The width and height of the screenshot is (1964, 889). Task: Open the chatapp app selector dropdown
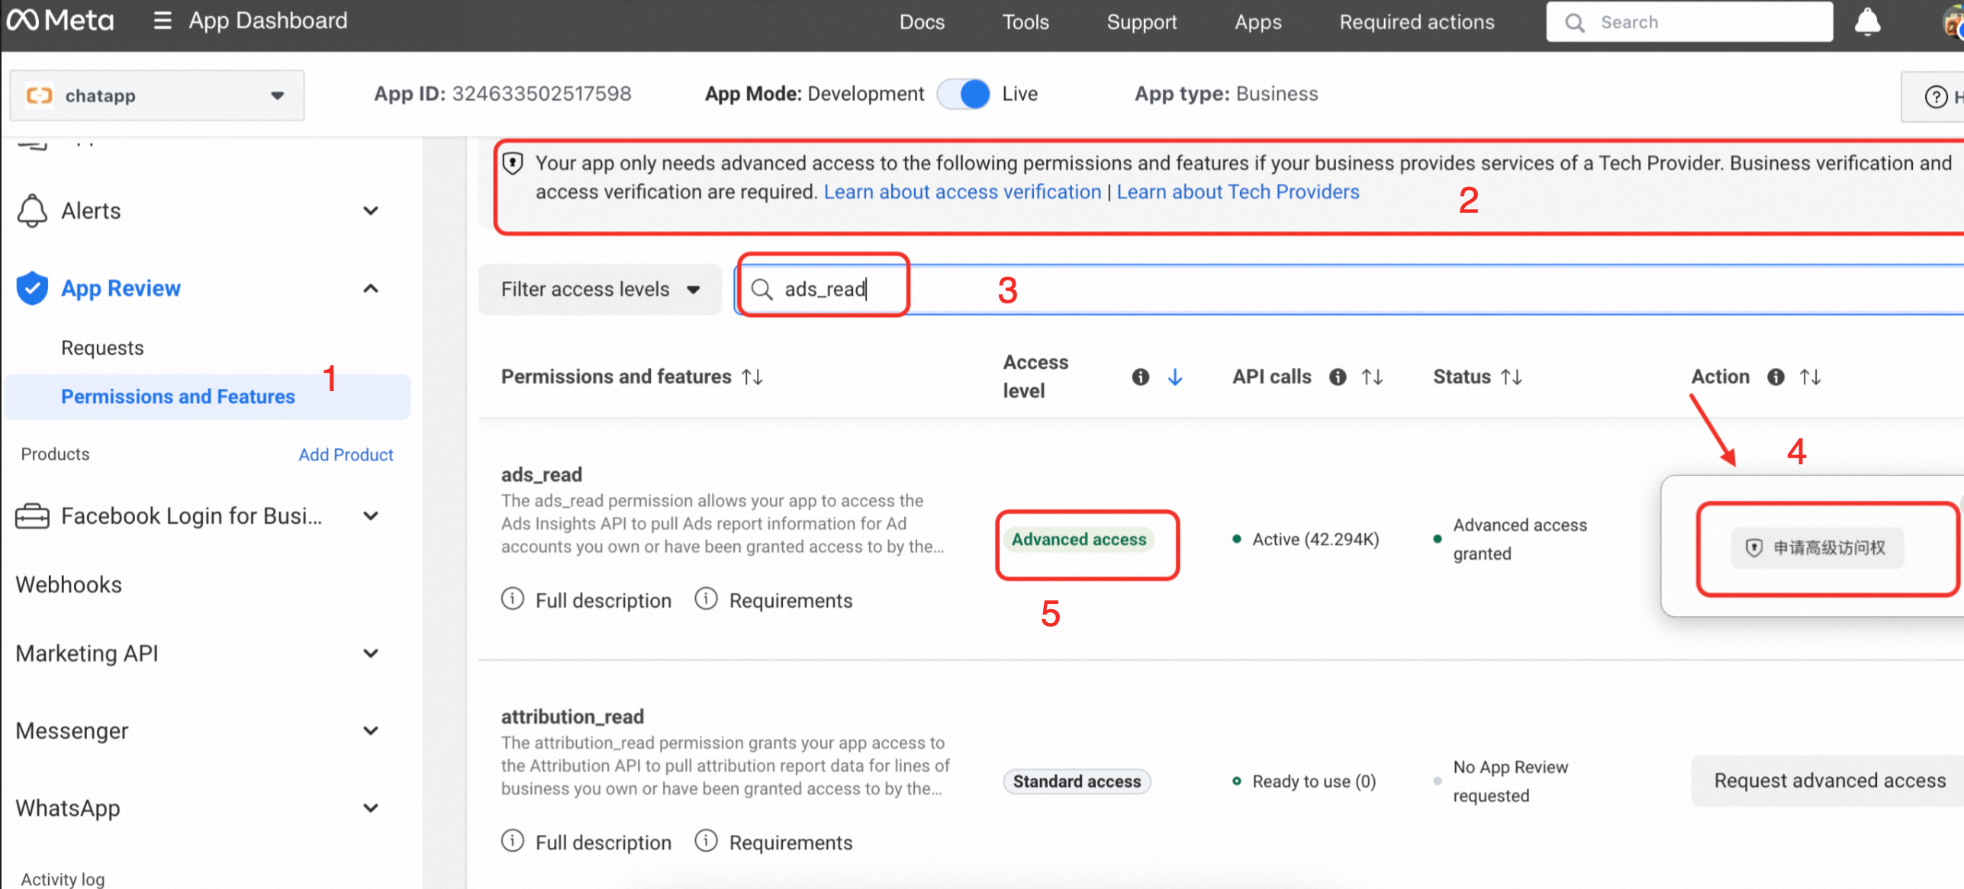click(157, 95)
